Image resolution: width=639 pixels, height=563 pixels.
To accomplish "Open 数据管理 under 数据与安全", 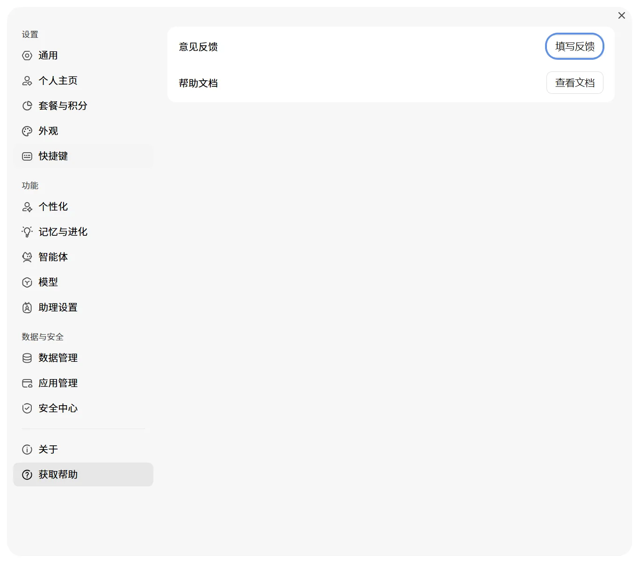I will (x=83, y=358).
